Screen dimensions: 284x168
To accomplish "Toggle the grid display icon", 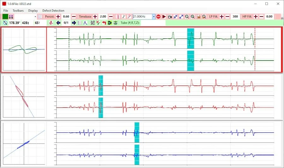I will coord(80,23).
